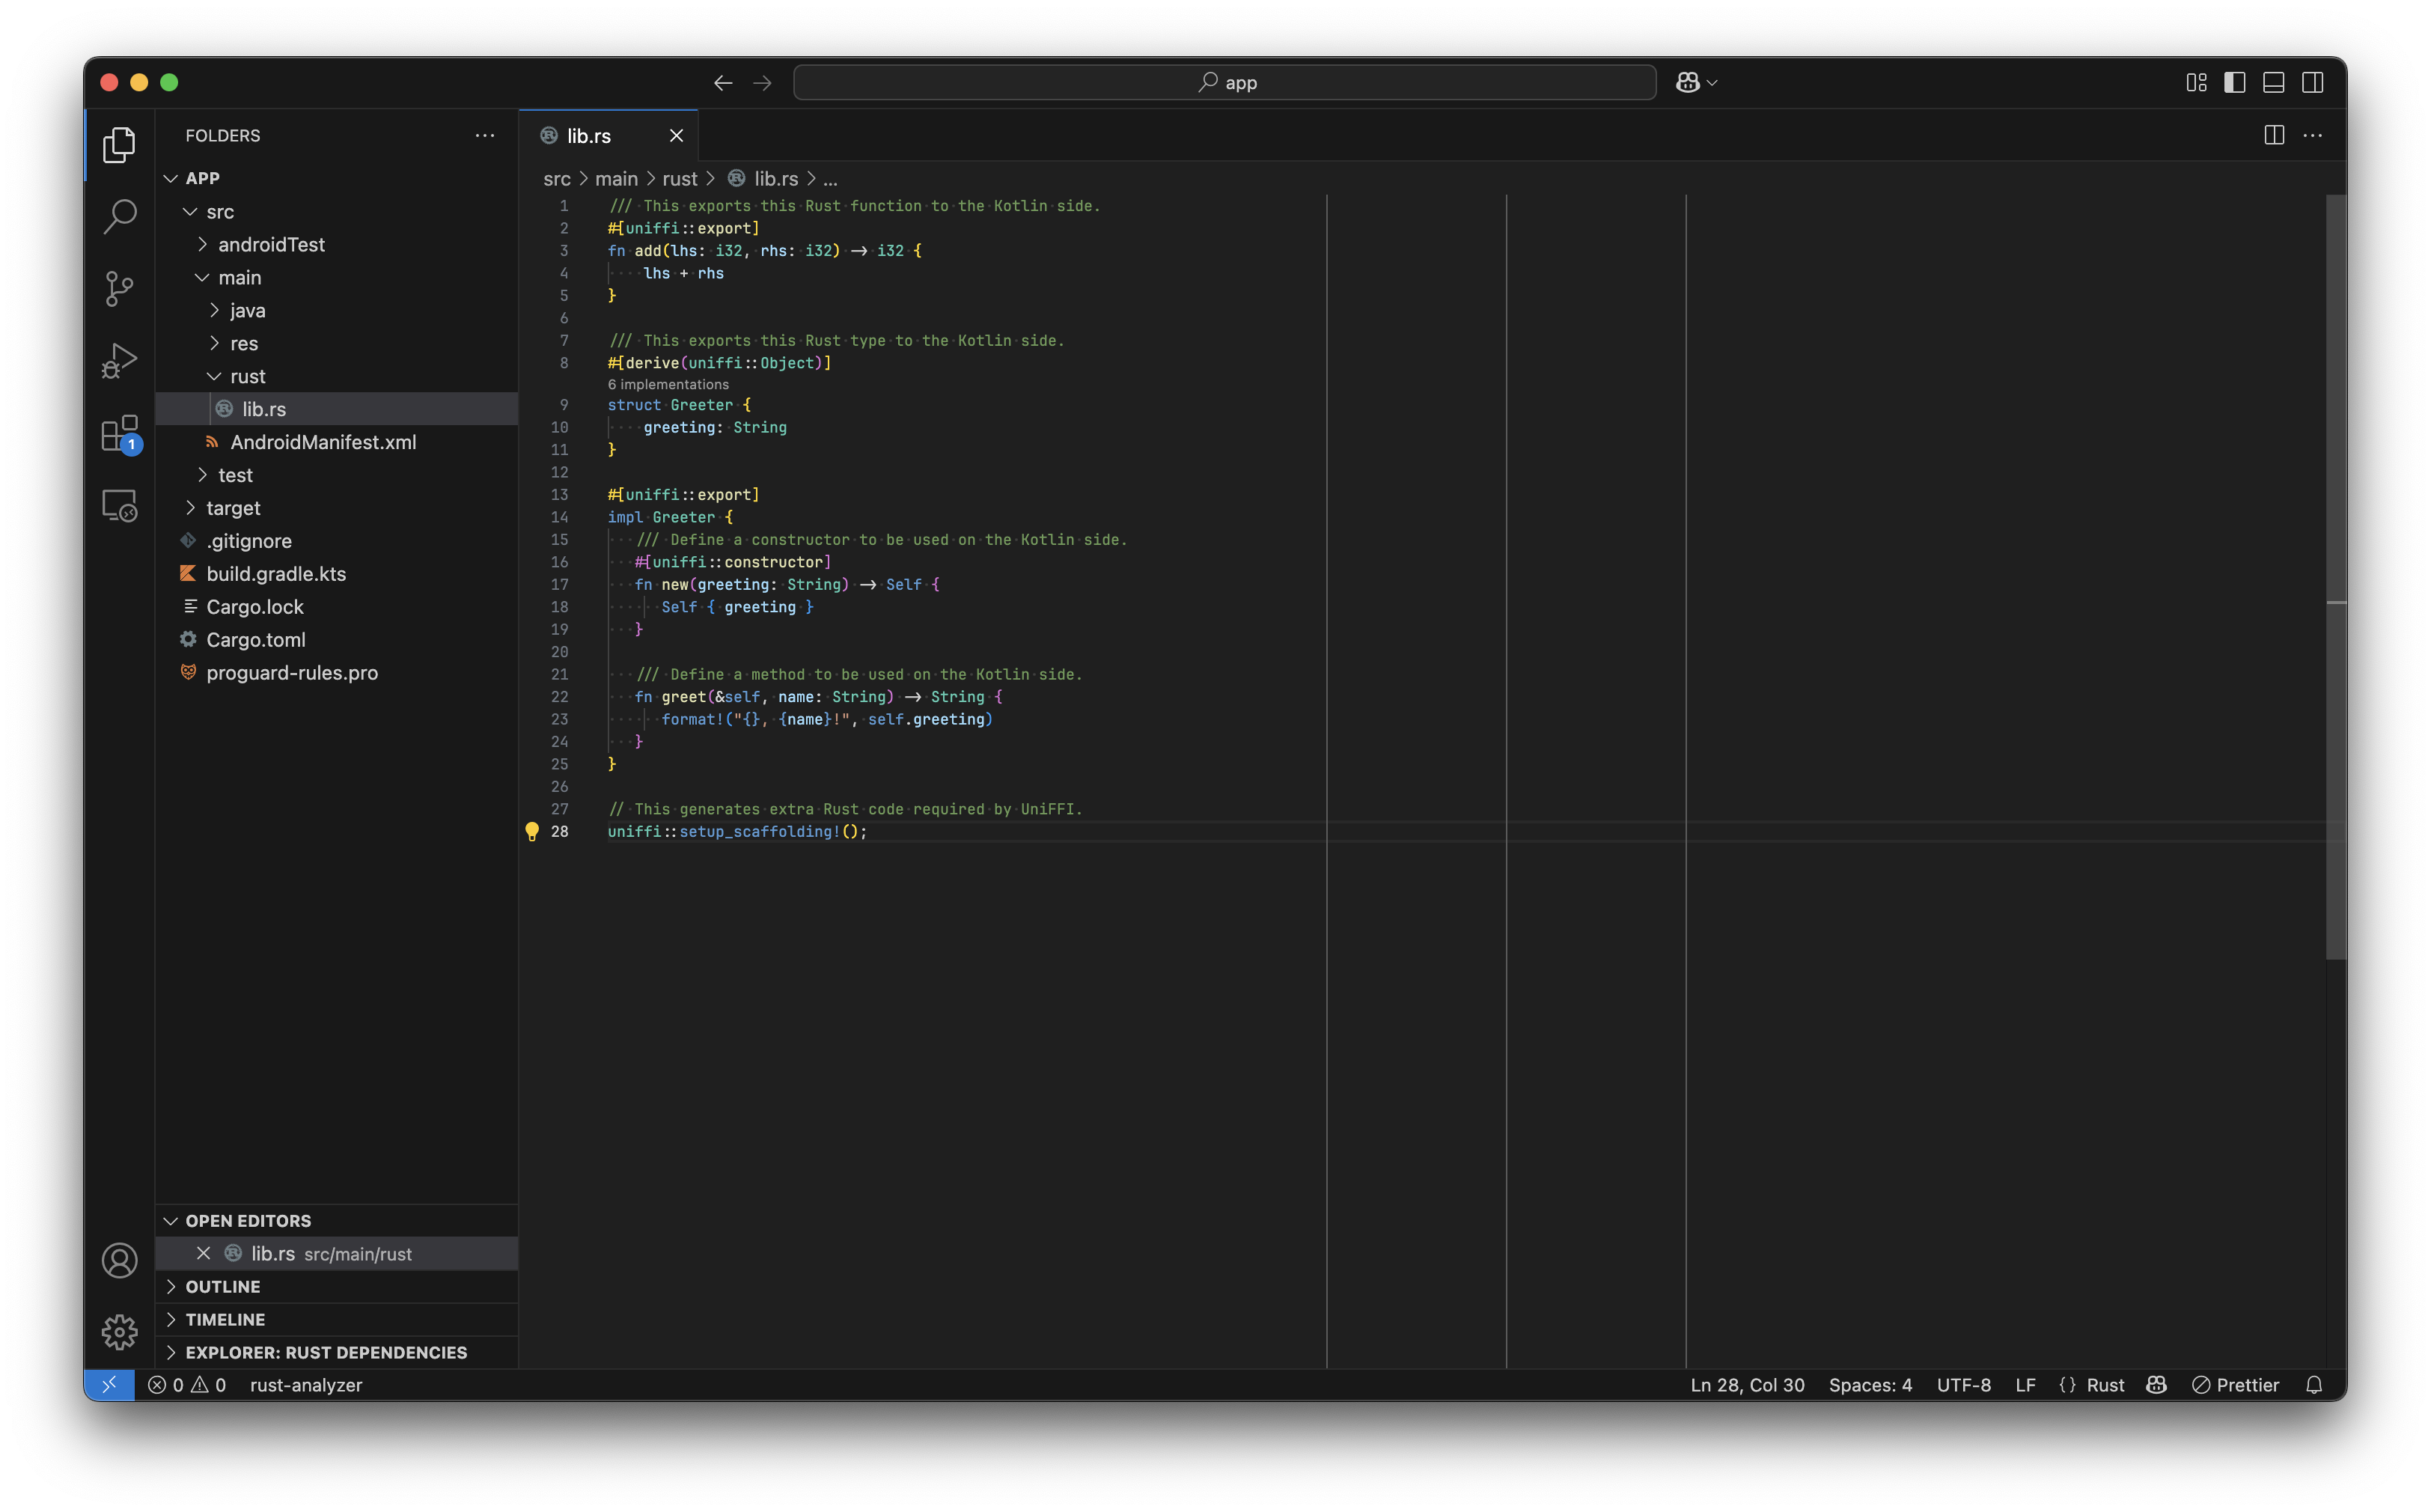The width and height of the screenshot is (2431, 1512).
Task: Open Cargo.toml in the file tree
Action: pyautogui.click(x=337, y=639)
